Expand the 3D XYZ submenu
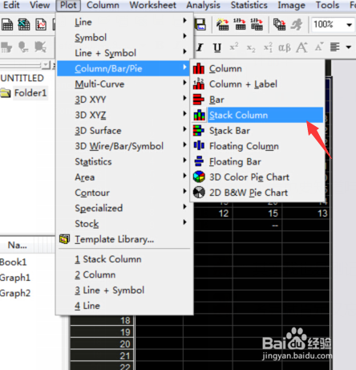 click(x=125, y=115)
